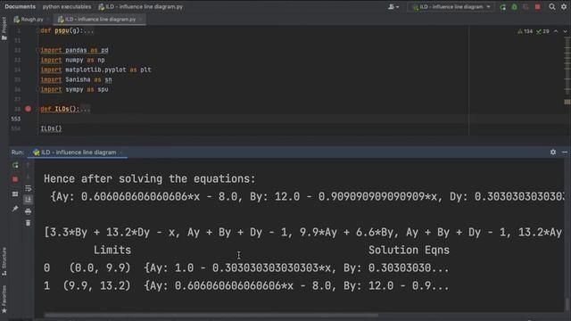The width and height of the screenshot is (571, 321).
Task: Click line number 553 in gutter
Action: pos(16,119)
